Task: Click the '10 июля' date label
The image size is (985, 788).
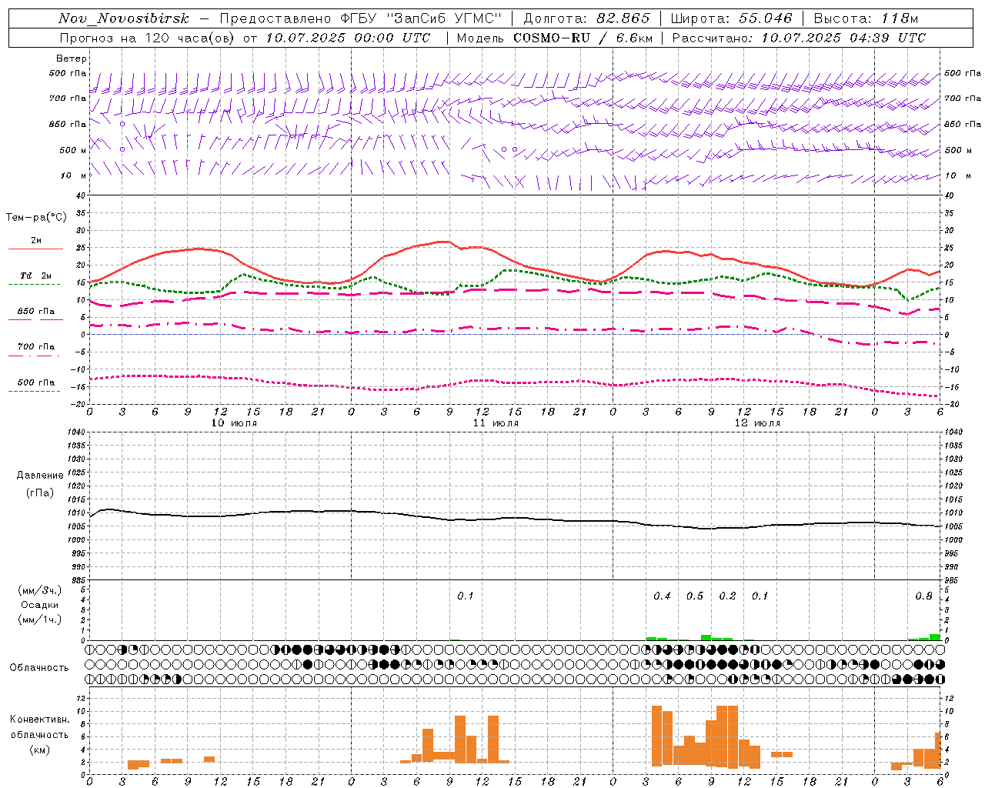Action: click(234, 422)
